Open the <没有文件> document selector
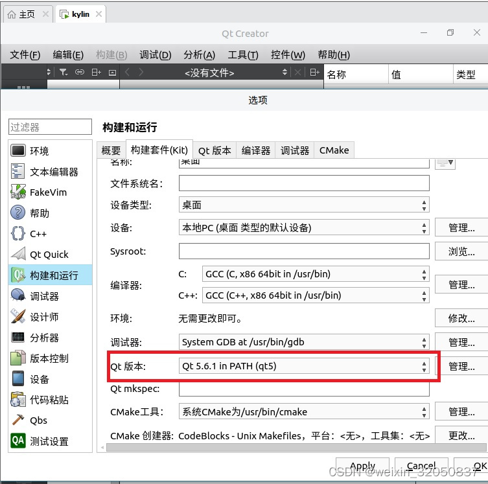Viewport: 488px width, 484px height. click(x=209, y=73)
